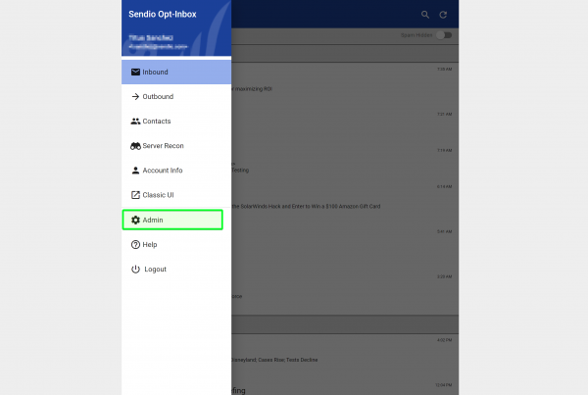588x395 pixels.
Task: Switch to Classic UI
Action: click(x=176, y=195)
